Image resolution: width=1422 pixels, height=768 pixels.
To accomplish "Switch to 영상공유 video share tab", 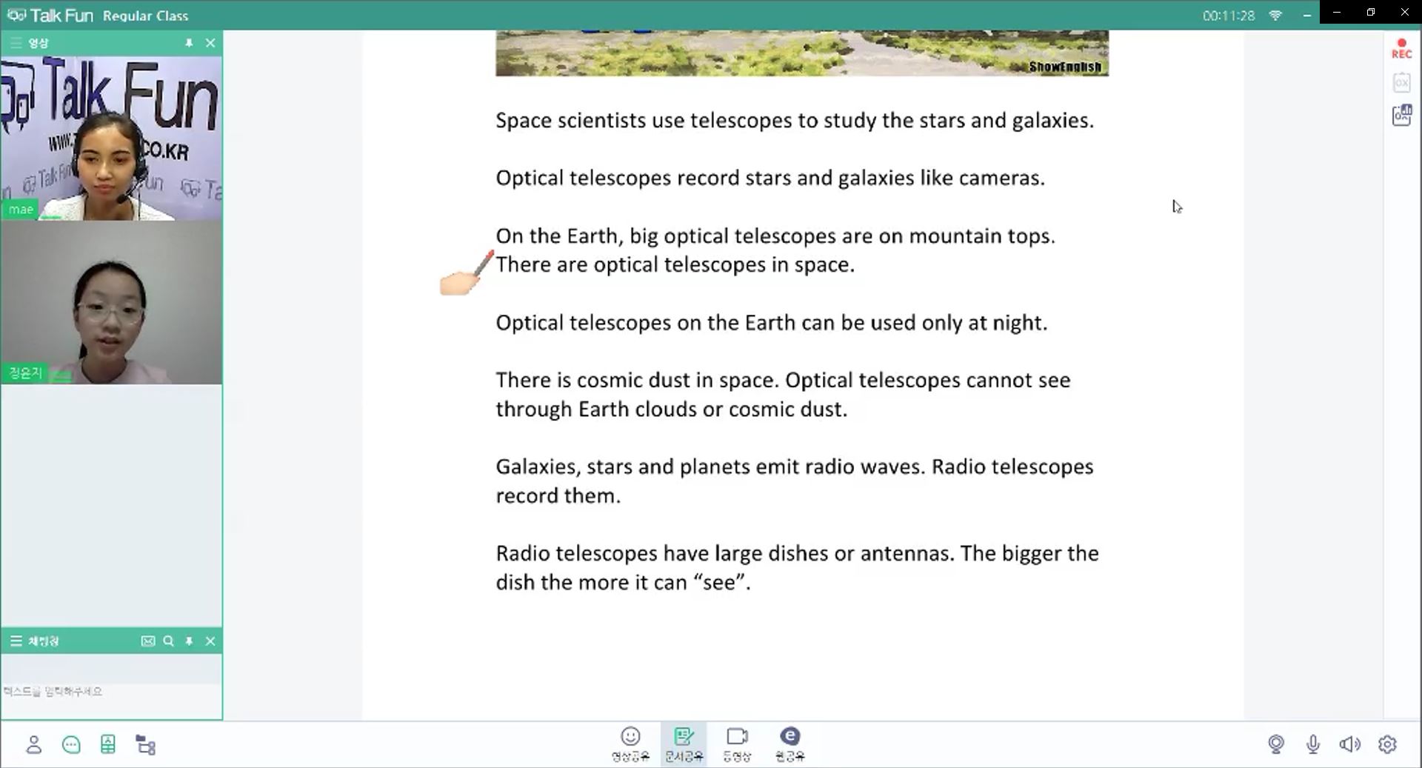I will [630, 744].
